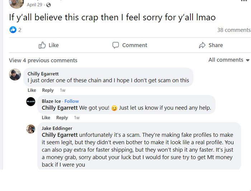Expand View 4 previous comments

pos(43,60)
